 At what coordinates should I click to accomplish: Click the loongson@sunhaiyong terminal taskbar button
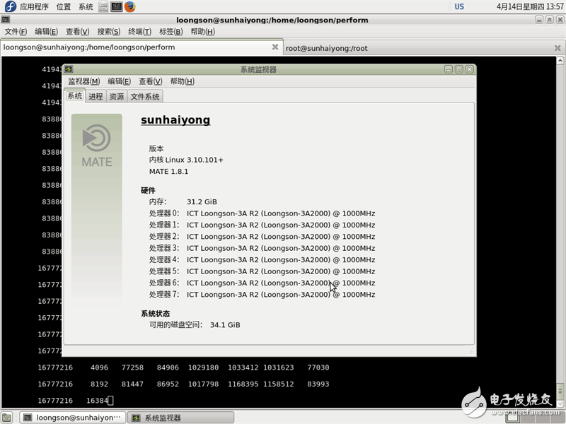click(x=71, y=418)
